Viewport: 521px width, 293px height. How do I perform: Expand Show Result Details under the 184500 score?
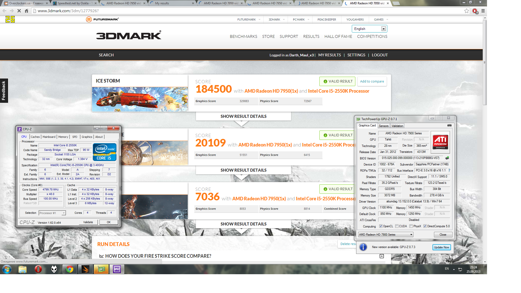pos(244,116)
